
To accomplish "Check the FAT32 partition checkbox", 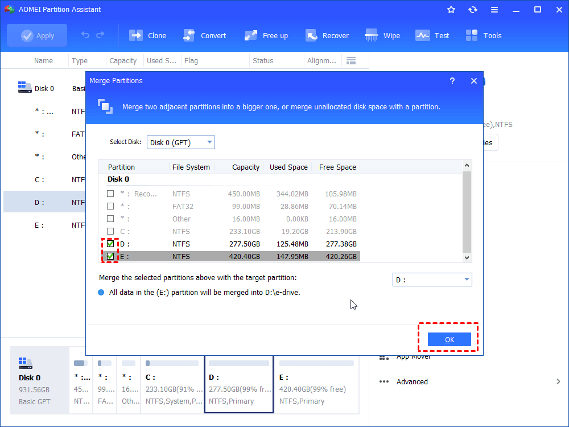I will click(x=110, y=206).
